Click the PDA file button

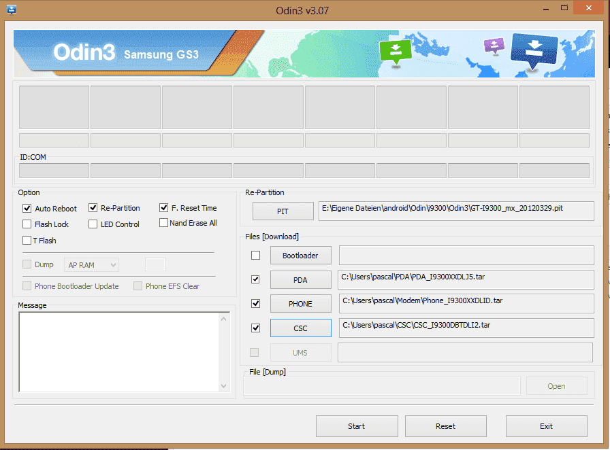pos(301,280)
